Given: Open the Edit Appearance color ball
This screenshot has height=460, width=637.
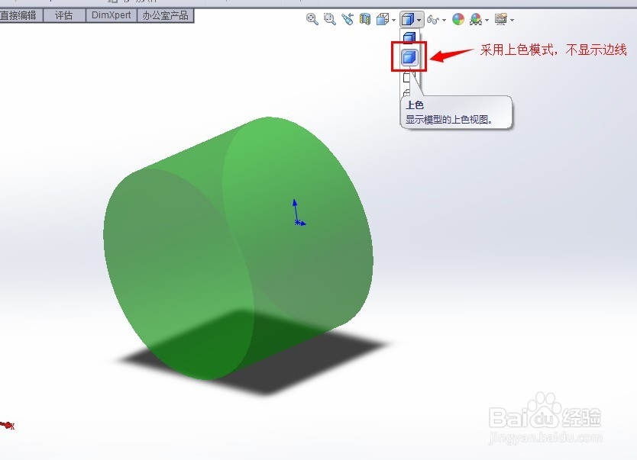Looking at the screenshot, I should (x=458, y=19).
